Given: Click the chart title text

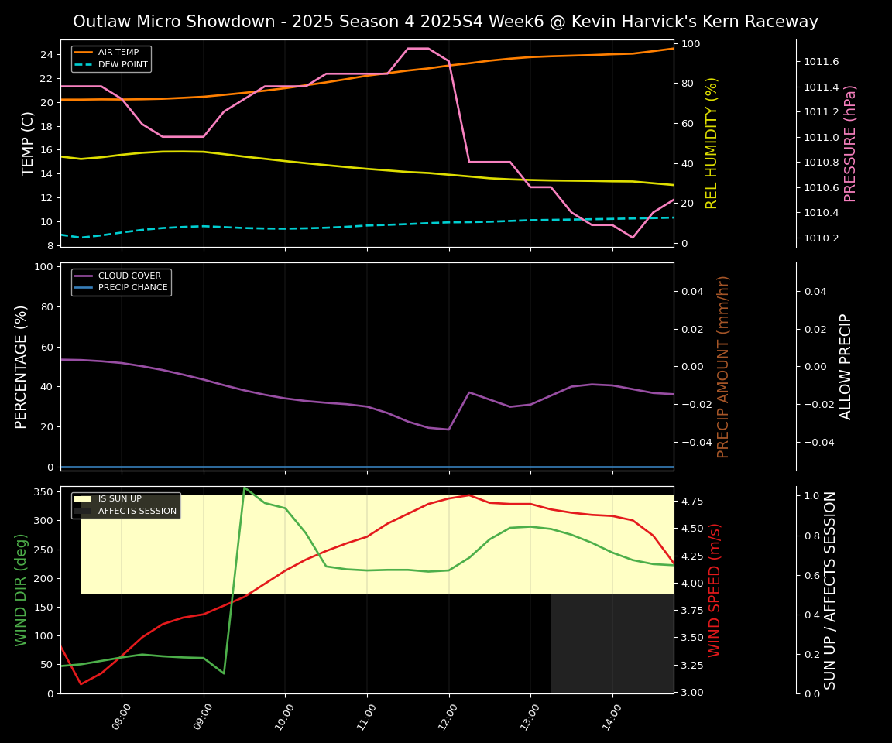Looking at the screenshot, I should pos(445,22).
